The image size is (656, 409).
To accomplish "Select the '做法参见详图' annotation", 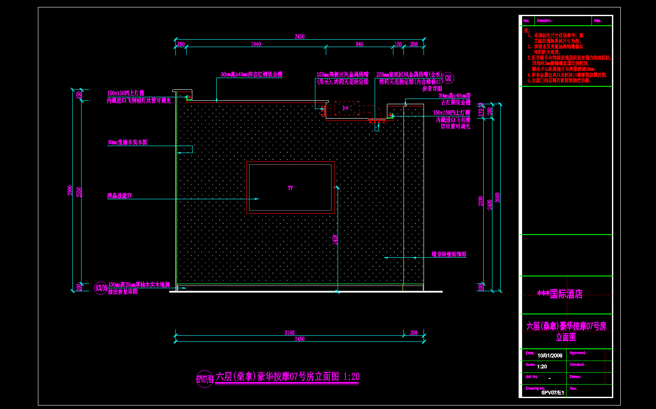I will [x=123, y=292].
